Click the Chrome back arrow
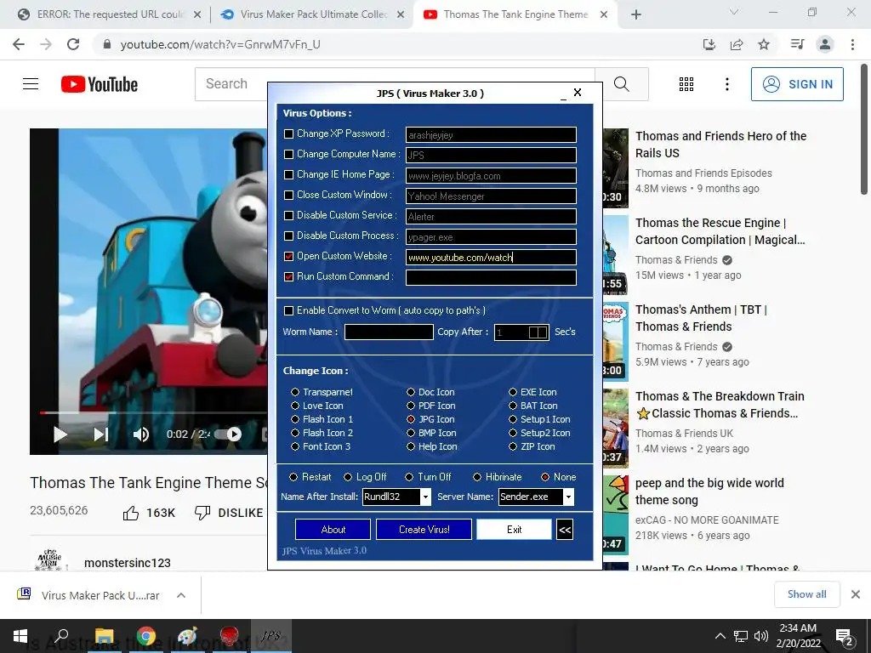Image resolution: width=871 pixels, height=653 pixels. pyautogui.click(x=19, y=44)
